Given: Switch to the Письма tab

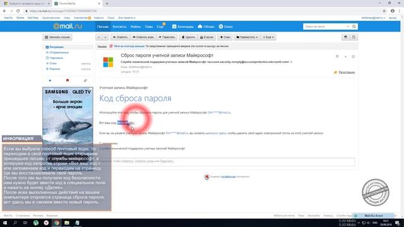Looking at the screenshot, I should [x=103, y=26].
